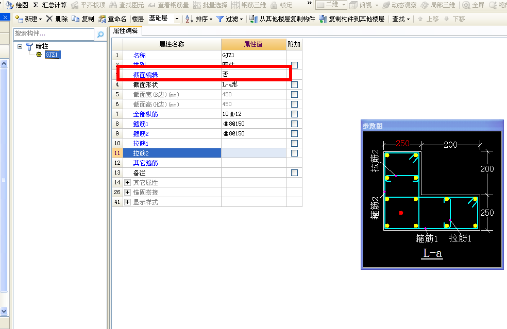The height and width of the screenshot is (329, 507).
Task: Expand the 其它属性 group
Action: (x=127, y=183)
